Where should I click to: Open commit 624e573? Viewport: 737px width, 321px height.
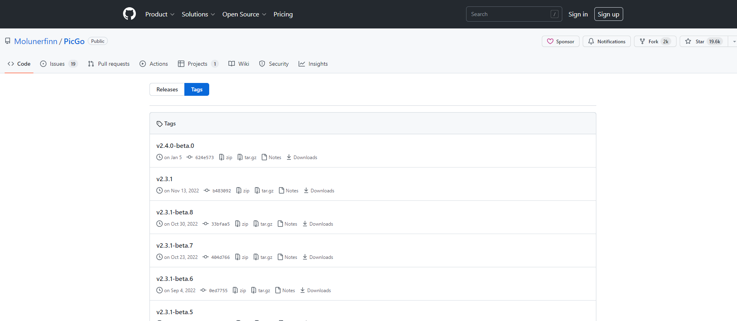200,157
